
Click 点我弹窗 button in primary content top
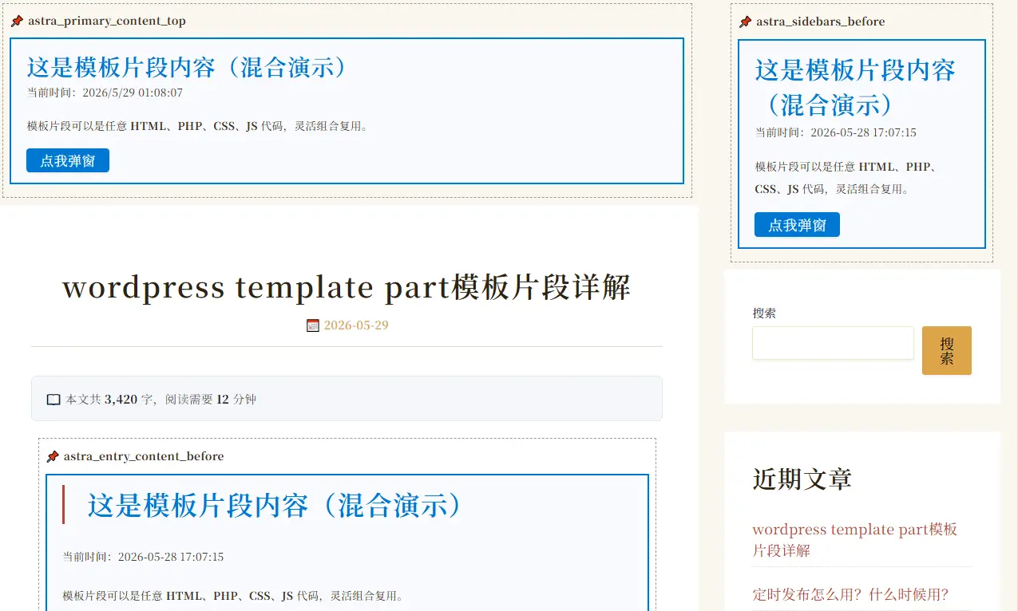[68, 160]
